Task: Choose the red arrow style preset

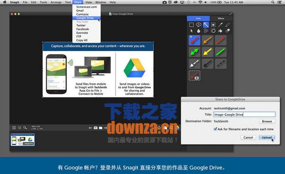Action: point(194,40)
